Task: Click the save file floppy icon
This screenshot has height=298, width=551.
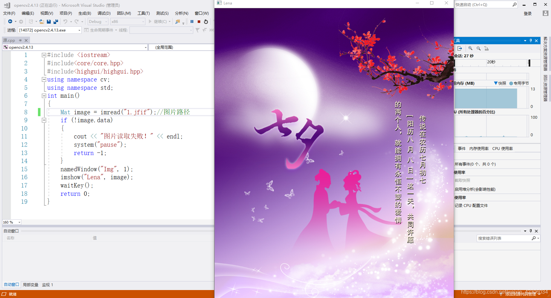Action: click(x=49, y=21)
